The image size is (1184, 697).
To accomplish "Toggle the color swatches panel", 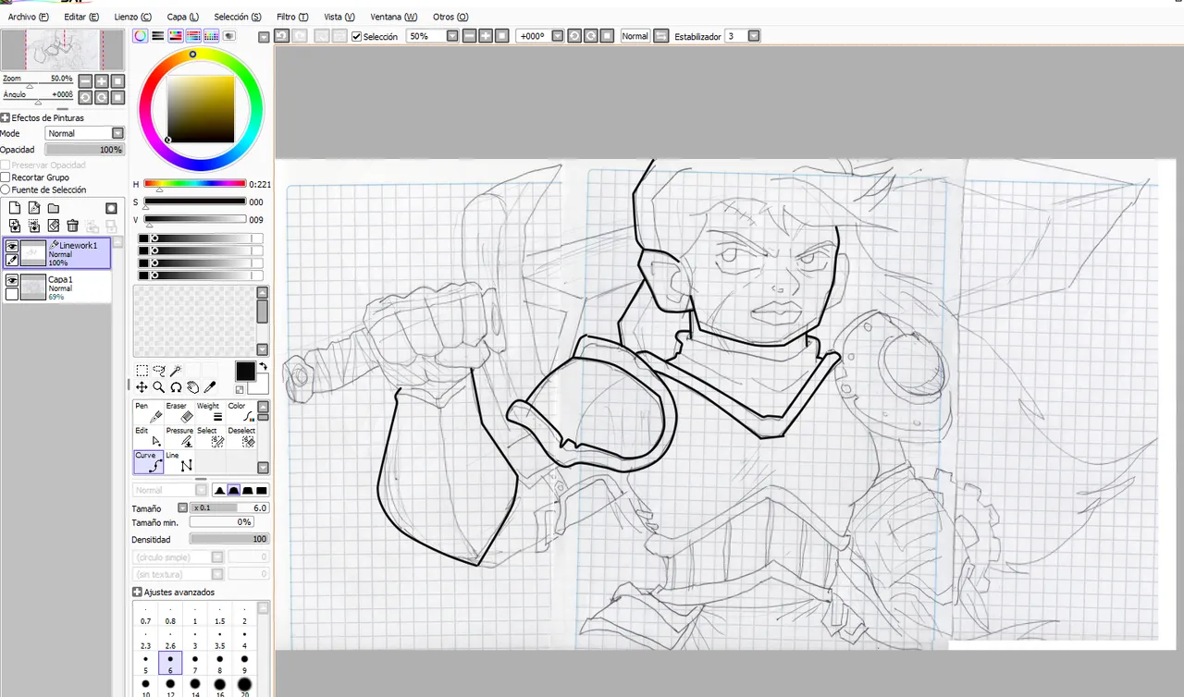I will click(x=211, y=36).
